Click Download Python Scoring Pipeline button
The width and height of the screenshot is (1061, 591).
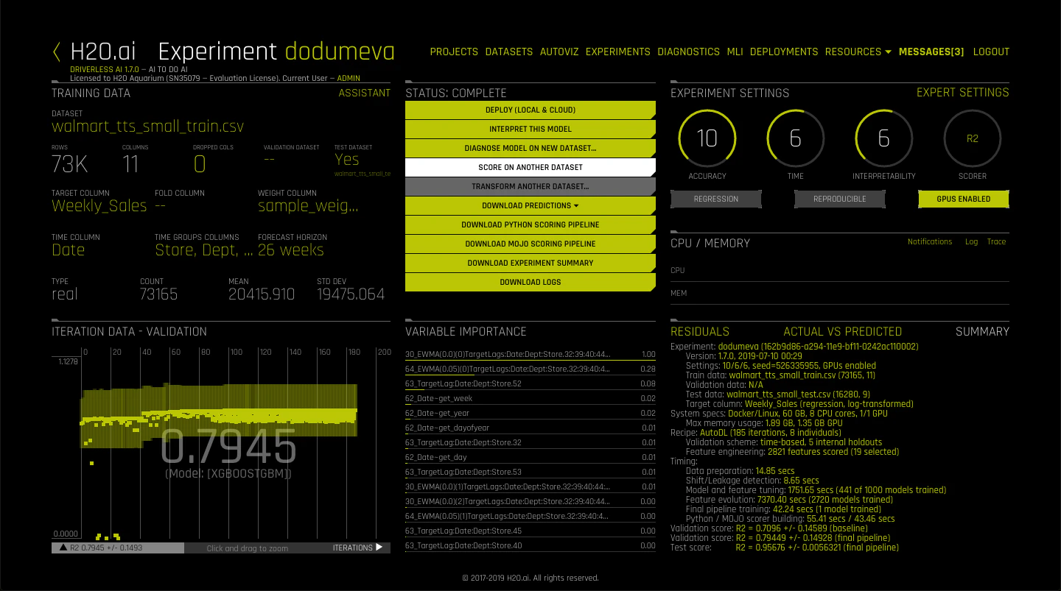coord(530,224)
